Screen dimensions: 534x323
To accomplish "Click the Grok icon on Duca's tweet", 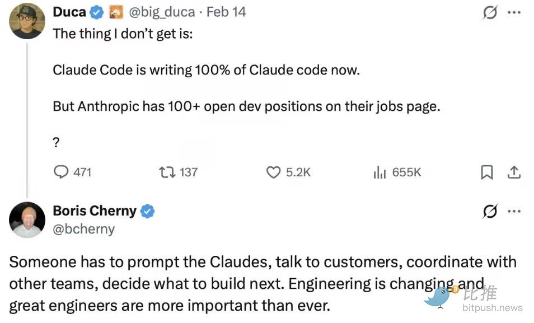I will click(x=490, y=13).
